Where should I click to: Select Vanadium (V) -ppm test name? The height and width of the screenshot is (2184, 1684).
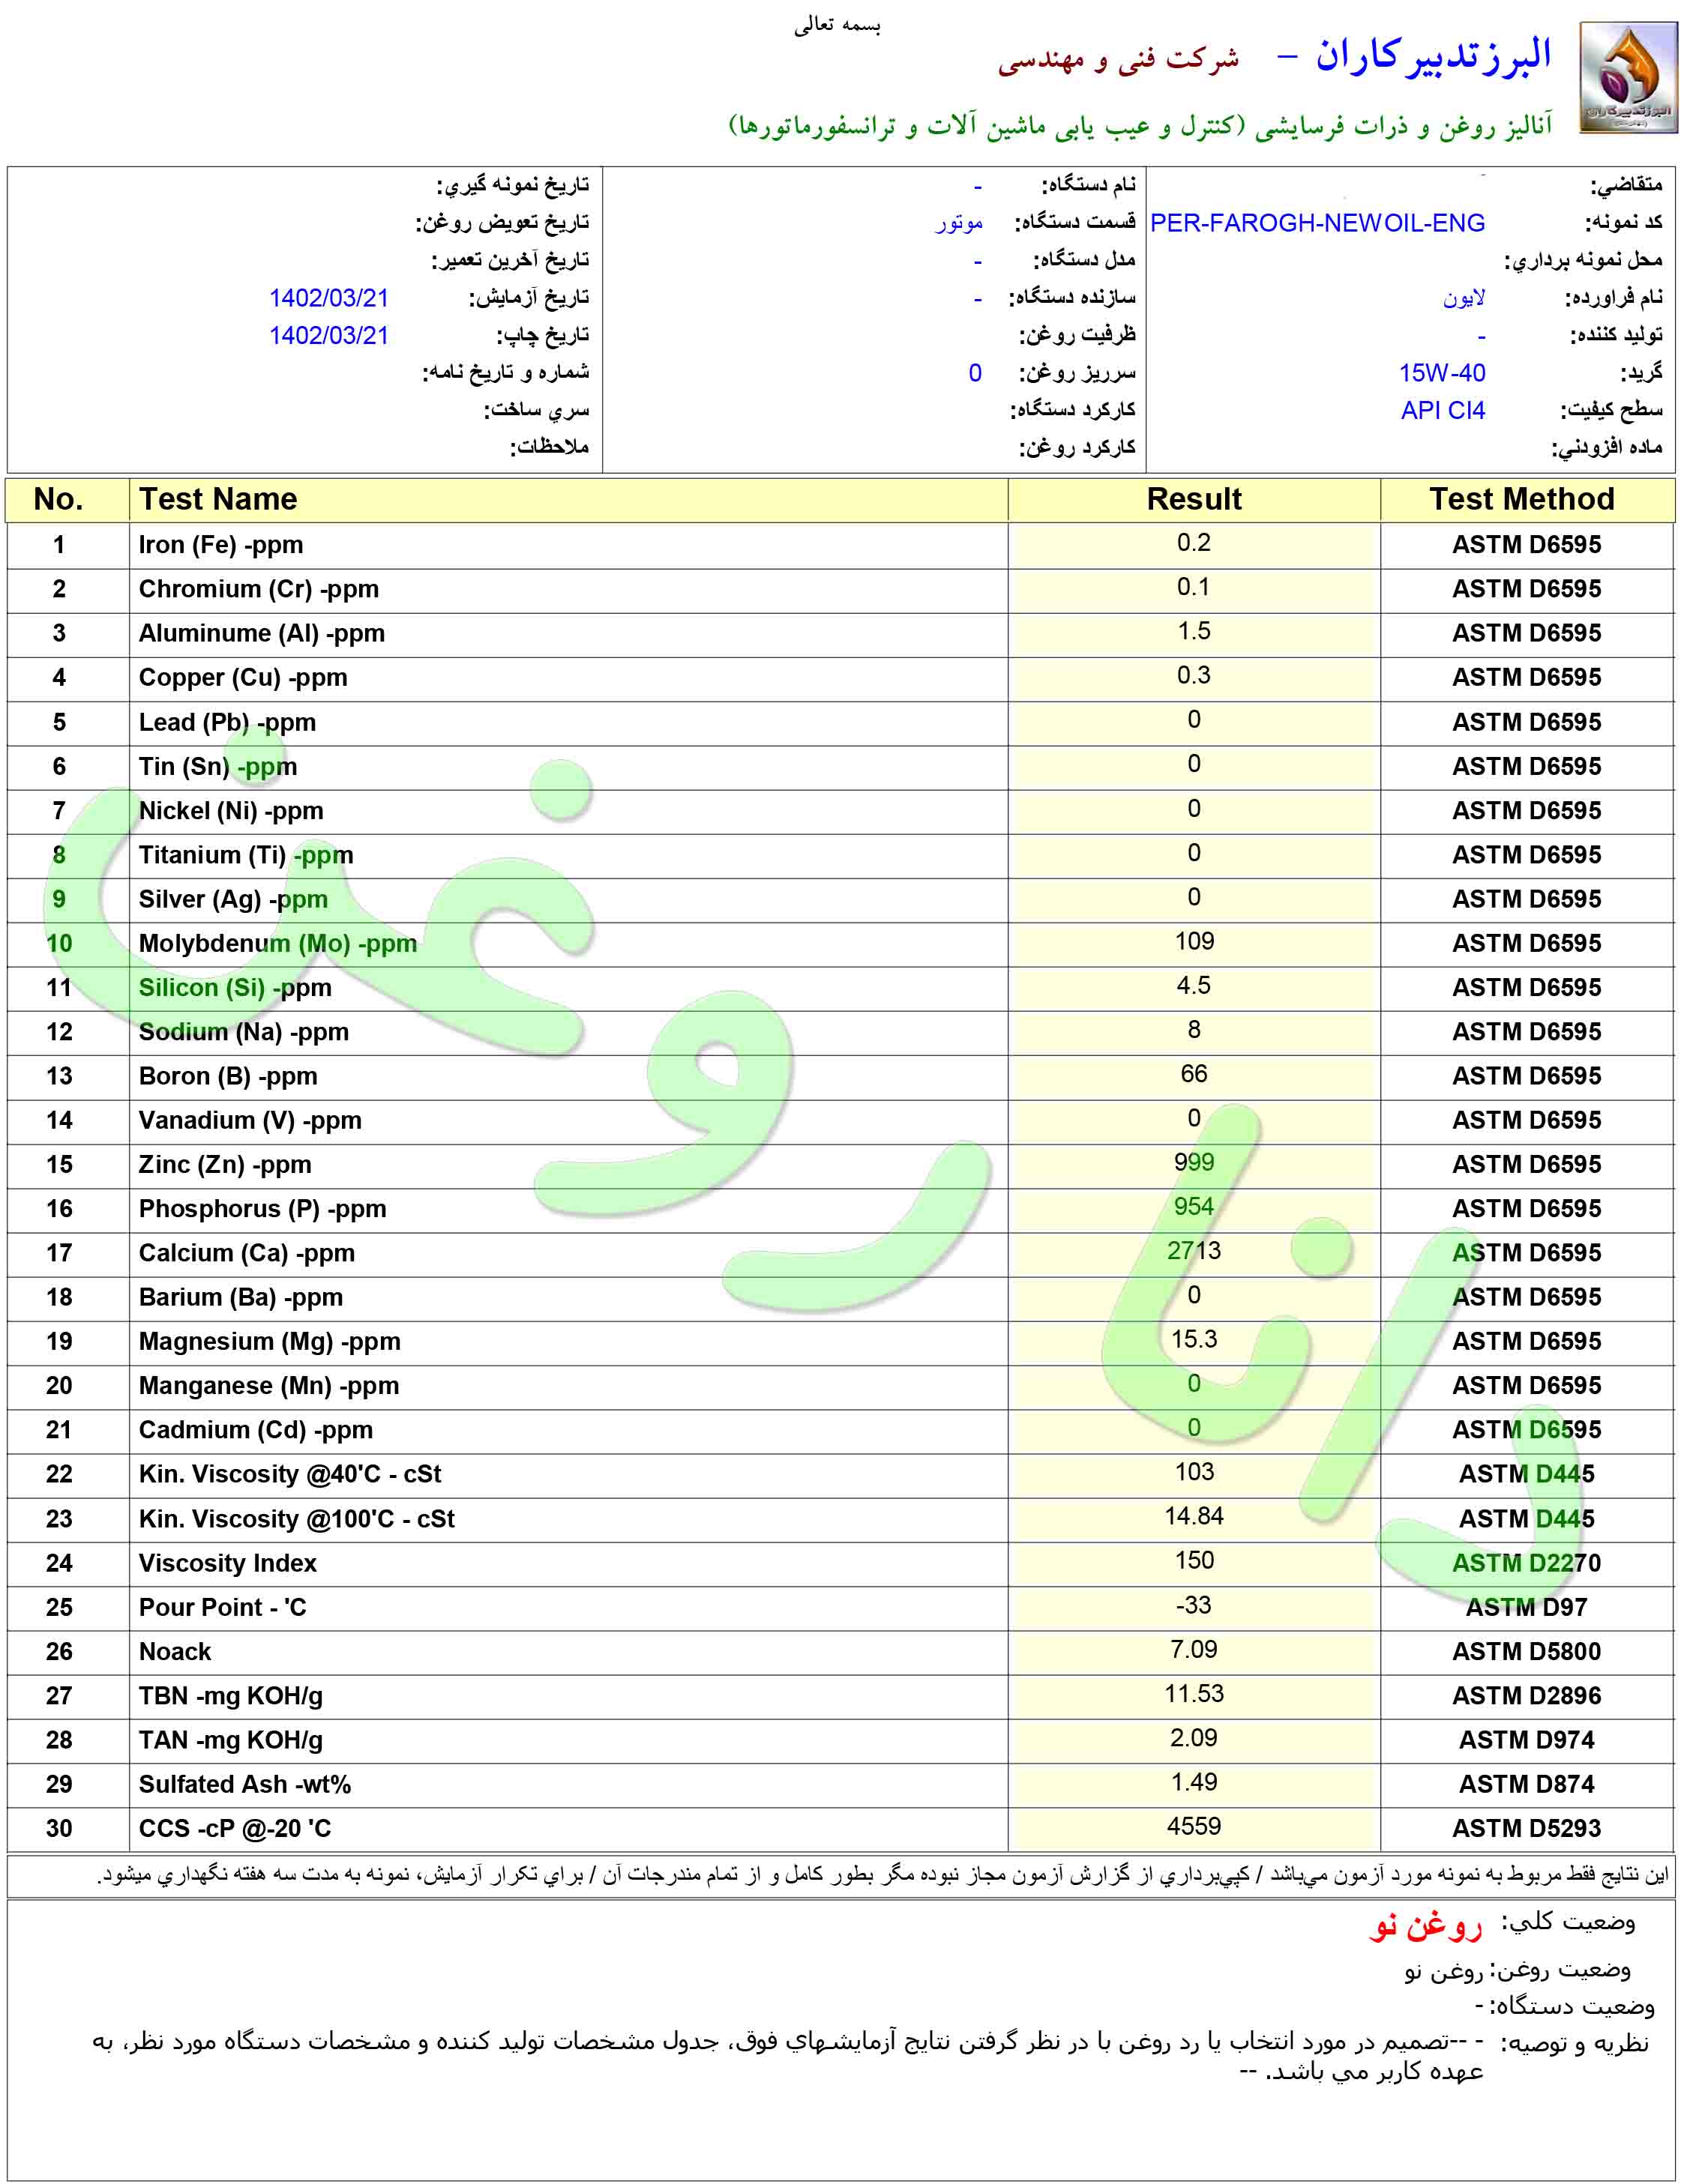tap(250, 1120)
